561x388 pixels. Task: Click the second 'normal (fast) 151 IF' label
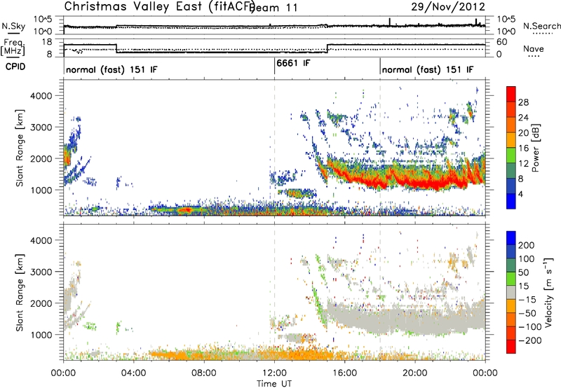tap(428, 69)
